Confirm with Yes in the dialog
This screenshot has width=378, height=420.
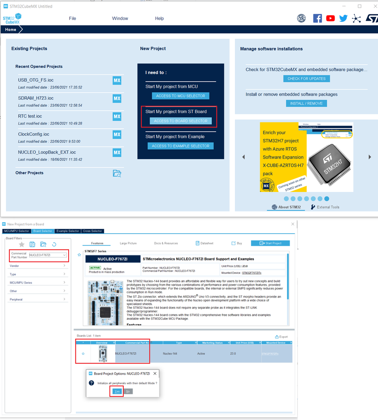117,391
